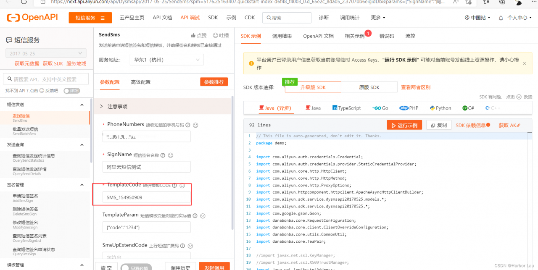The height and width of the screenshot is (270, 538).
Task: Toggle the 详细 switch in sidebar
Action: point(71,91)
